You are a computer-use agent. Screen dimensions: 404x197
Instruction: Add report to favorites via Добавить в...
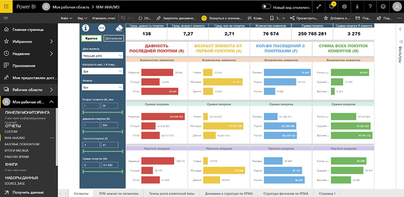click(337, 18)
